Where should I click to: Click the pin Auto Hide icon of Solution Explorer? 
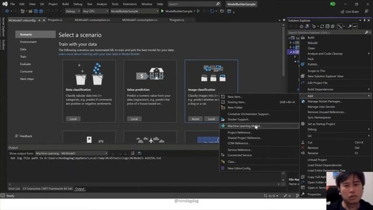[x=364, y=20]
